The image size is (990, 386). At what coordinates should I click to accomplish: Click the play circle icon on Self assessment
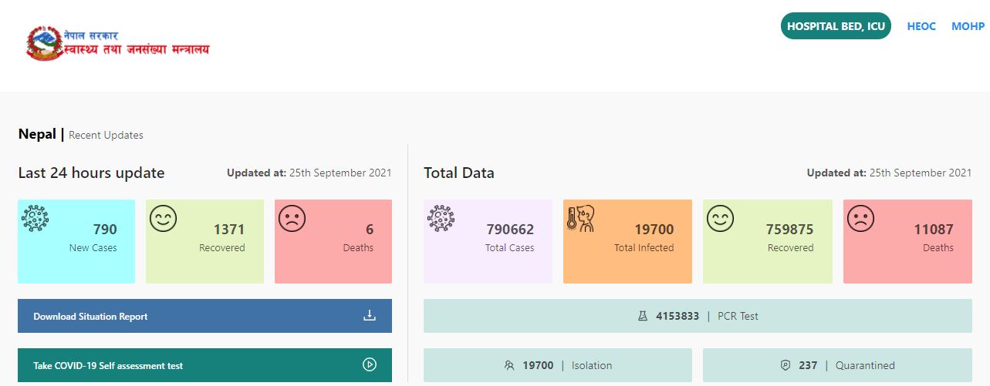point(370,364)
